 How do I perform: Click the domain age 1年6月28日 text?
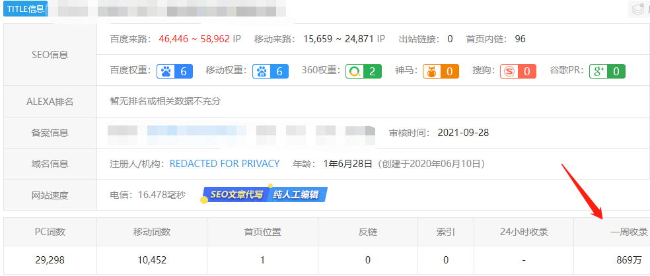point(348,164)
